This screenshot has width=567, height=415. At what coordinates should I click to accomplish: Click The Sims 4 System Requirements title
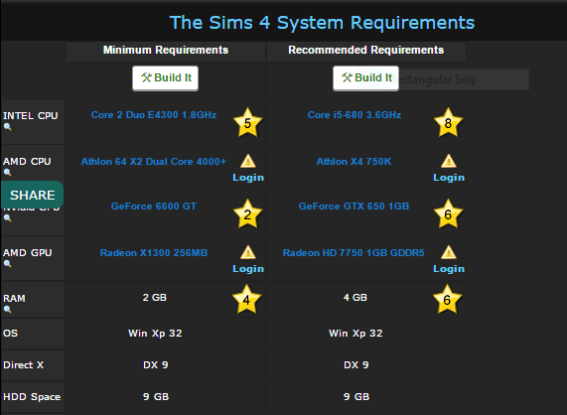[322, 23]
